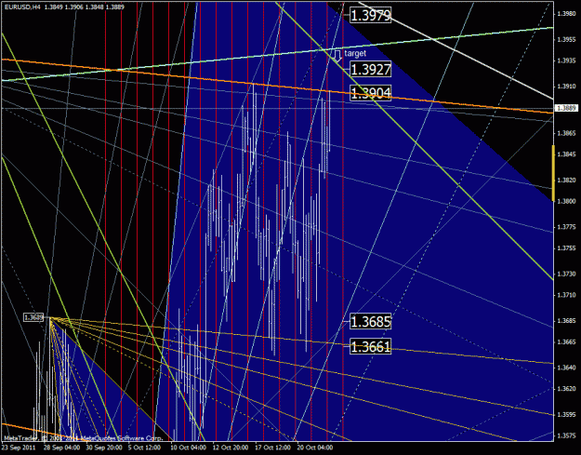
Task: Click 1.3910 on the price scale
Action: tap(566, 86)
